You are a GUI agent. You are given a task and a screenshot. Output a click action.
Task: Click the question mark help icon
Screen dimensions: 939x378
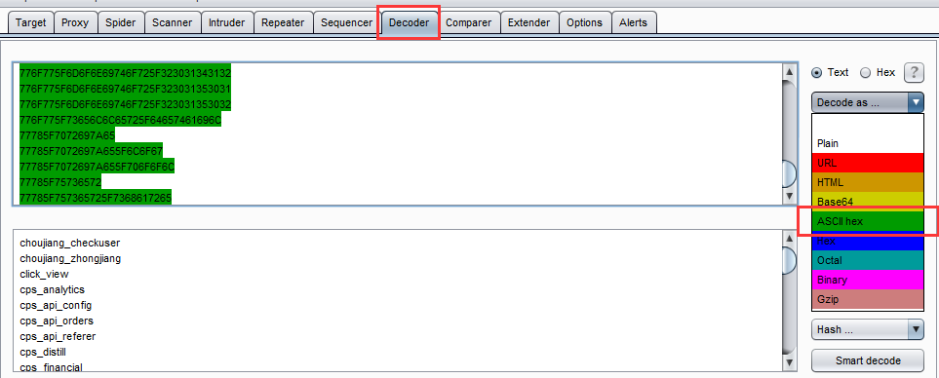tap(914, 72)
